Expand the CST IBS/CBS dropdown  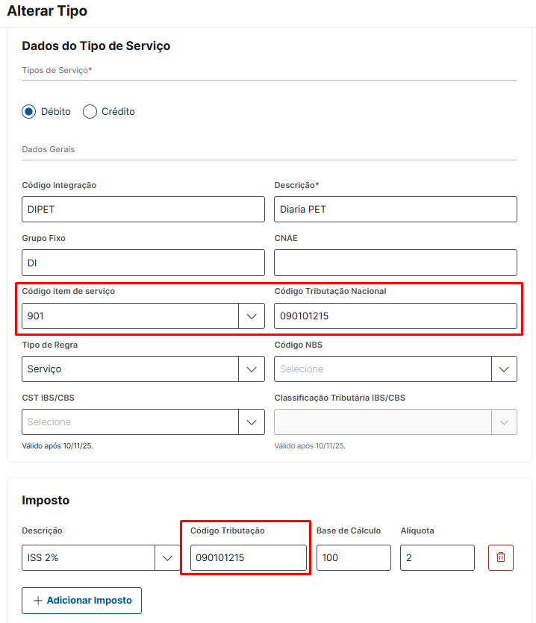coord(252,422)
